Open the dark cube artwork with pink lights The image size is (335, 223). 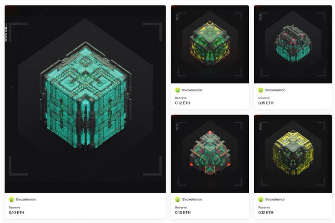tap(293, 44)
